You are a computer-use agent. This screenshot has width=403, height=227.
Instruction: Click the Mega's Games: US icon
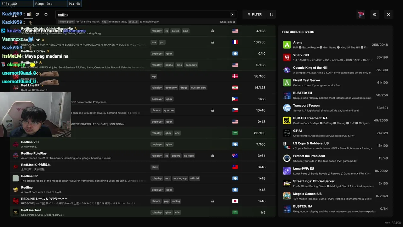pos(287,196)
